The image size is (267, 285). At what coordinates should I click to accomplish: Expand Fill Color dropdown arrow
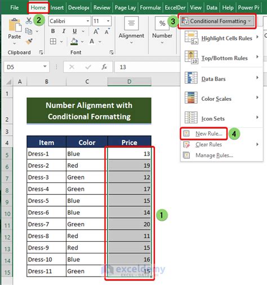pos(82,42)
